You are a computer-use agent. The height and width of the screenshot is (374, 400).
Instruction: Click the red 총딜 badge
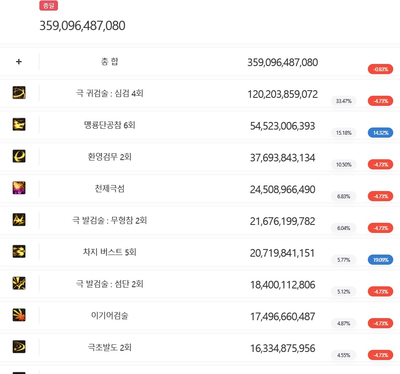point(49,6)
